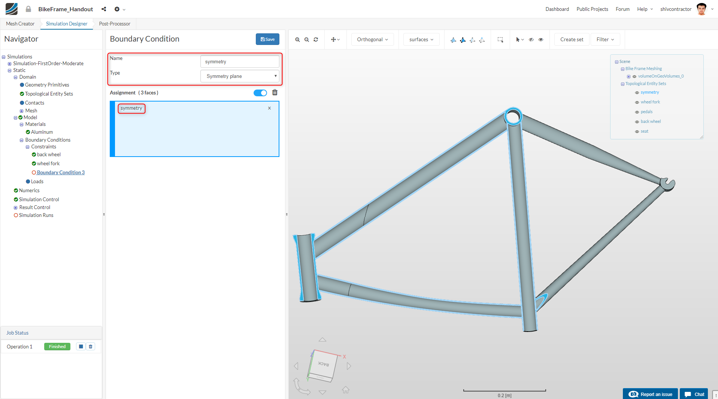718x399 pixels.
Task: Click Report an issue button
Action: coord(650,394)
